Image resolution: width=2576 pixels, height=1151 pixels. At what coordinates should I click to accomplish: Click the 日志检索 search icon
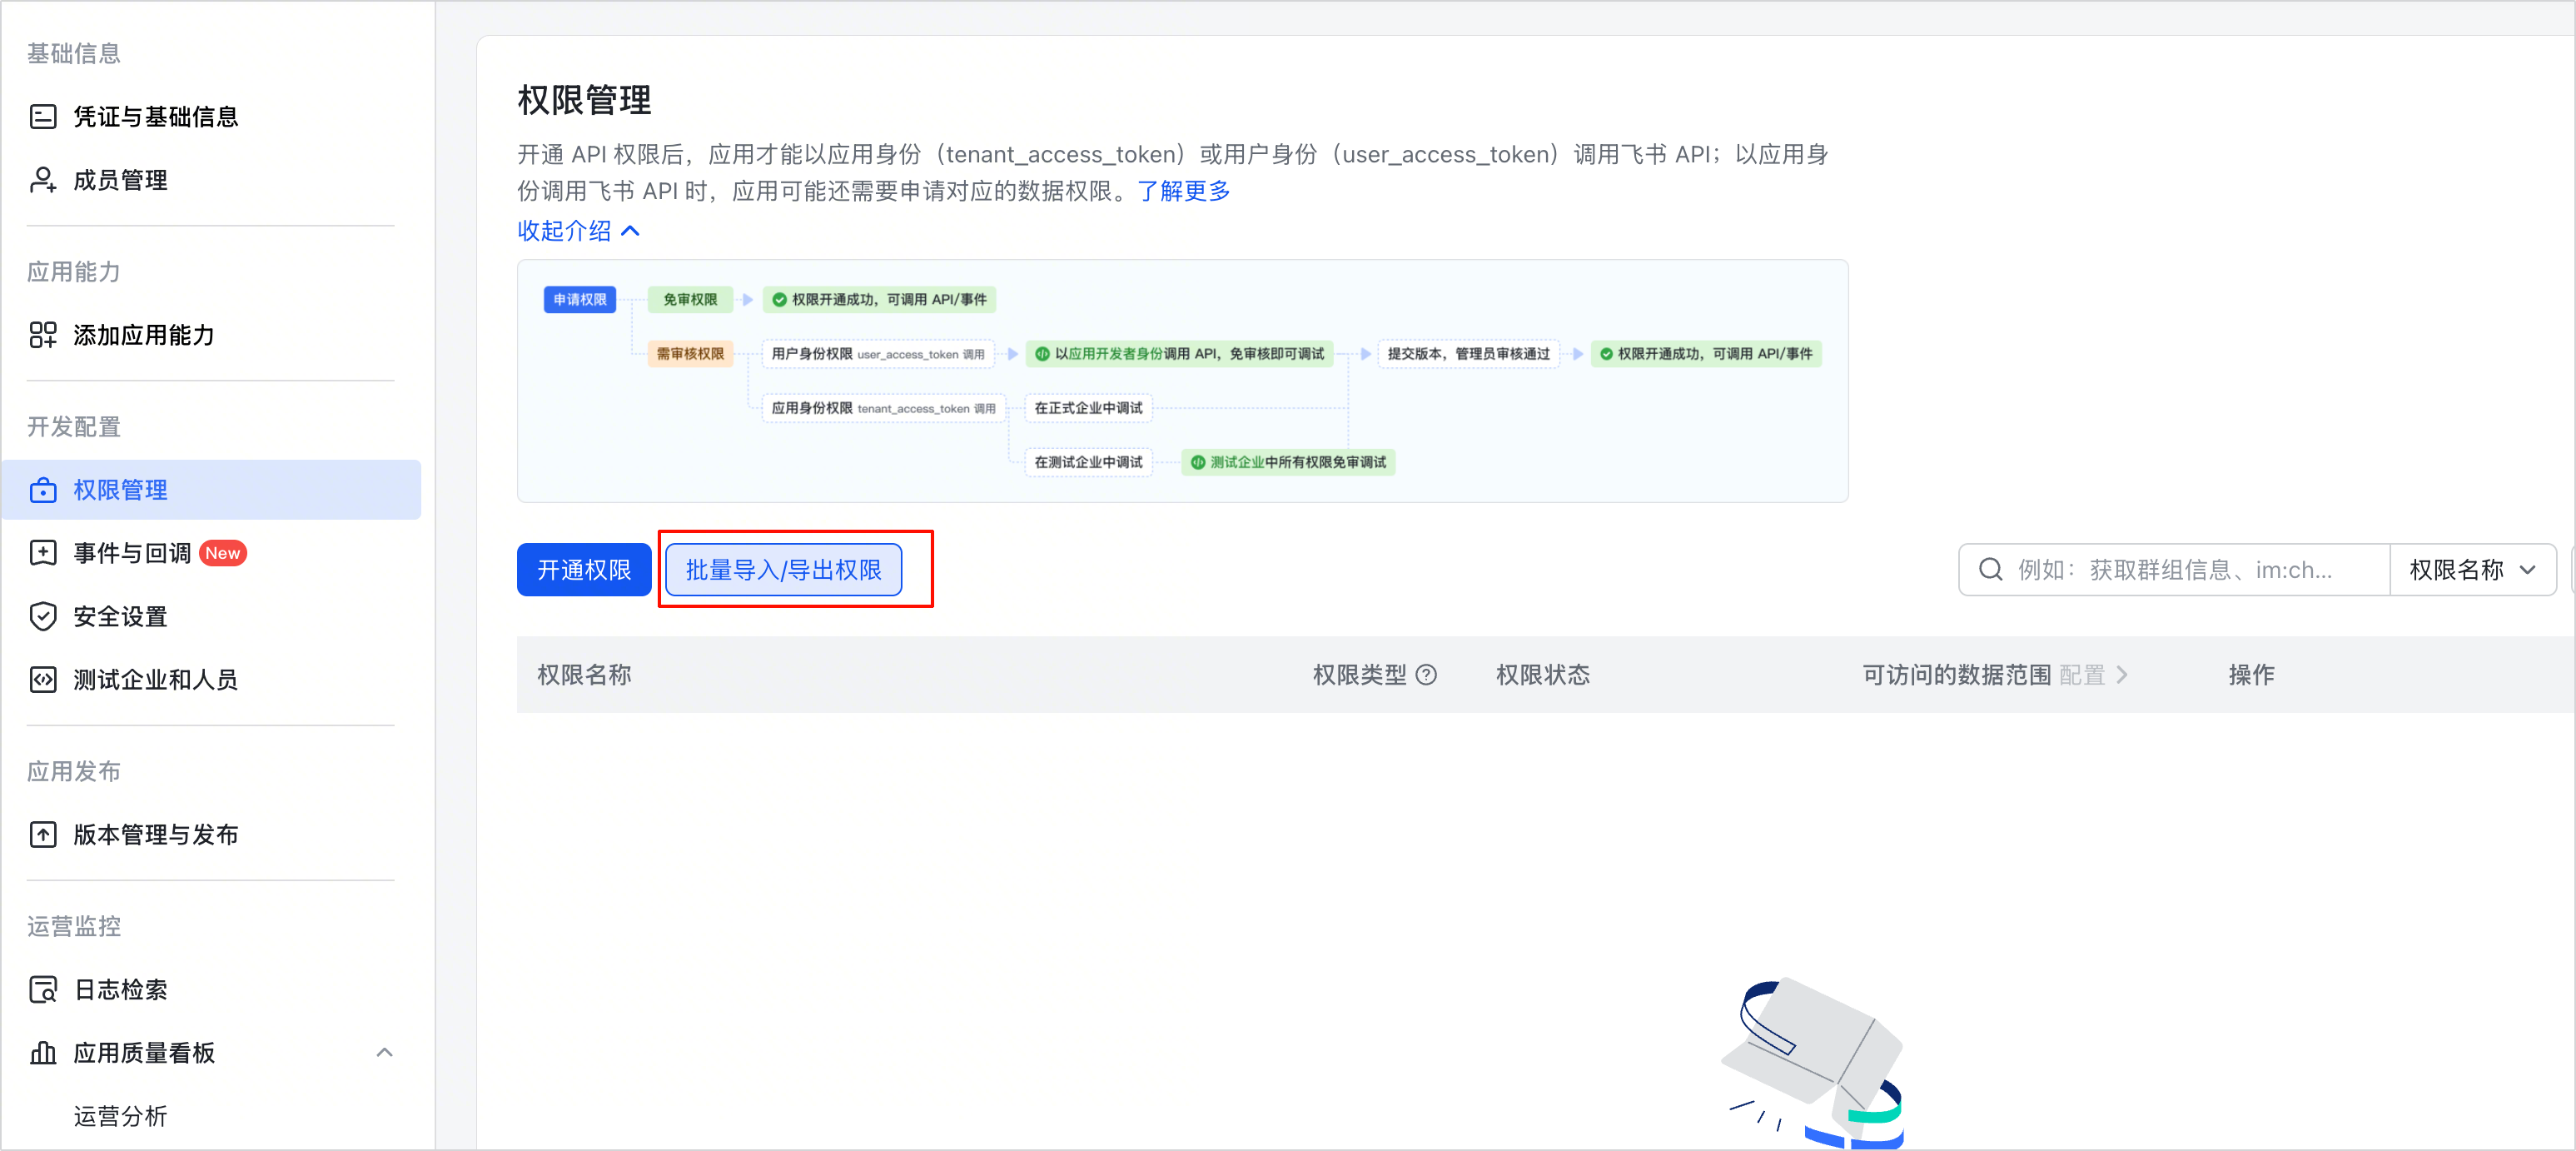pyautogui.click(x=43, y=990)
